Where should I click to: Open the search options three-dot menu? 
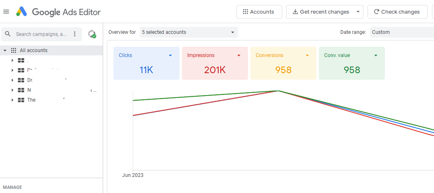coord(75,34)
